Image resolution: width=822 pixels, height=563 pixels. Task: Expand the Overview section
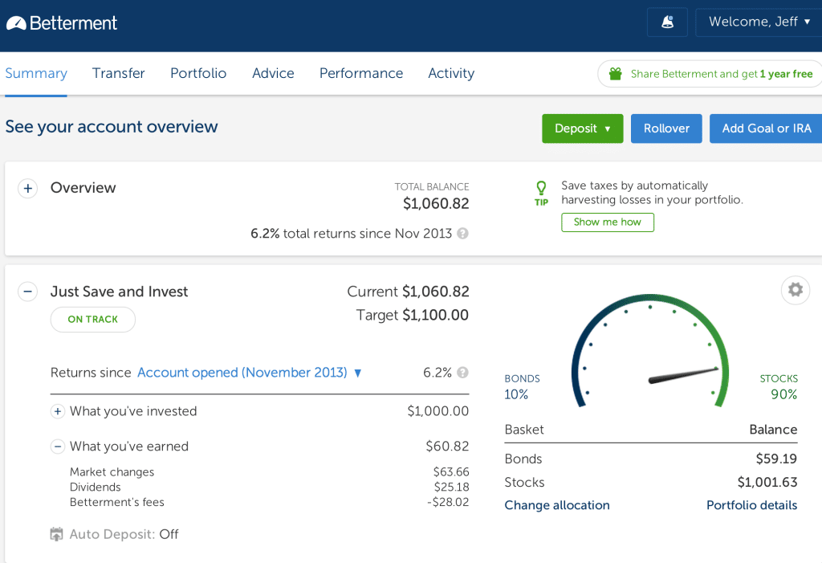point(27,188)
